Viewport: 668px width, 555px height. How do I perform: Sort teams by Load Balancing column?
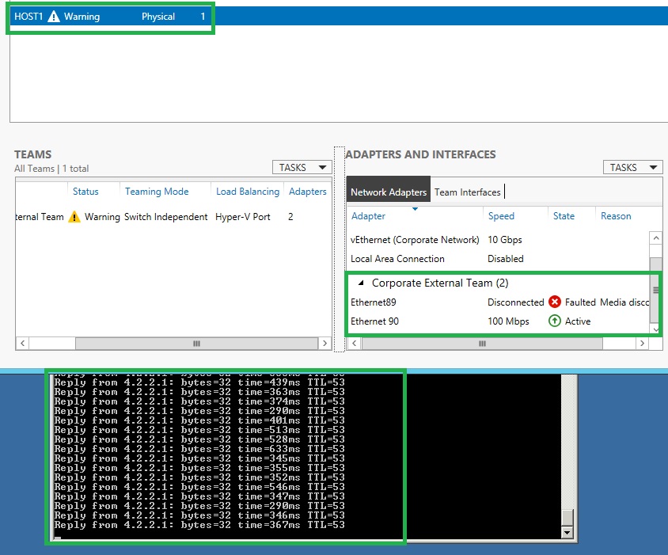coord(248,192)
